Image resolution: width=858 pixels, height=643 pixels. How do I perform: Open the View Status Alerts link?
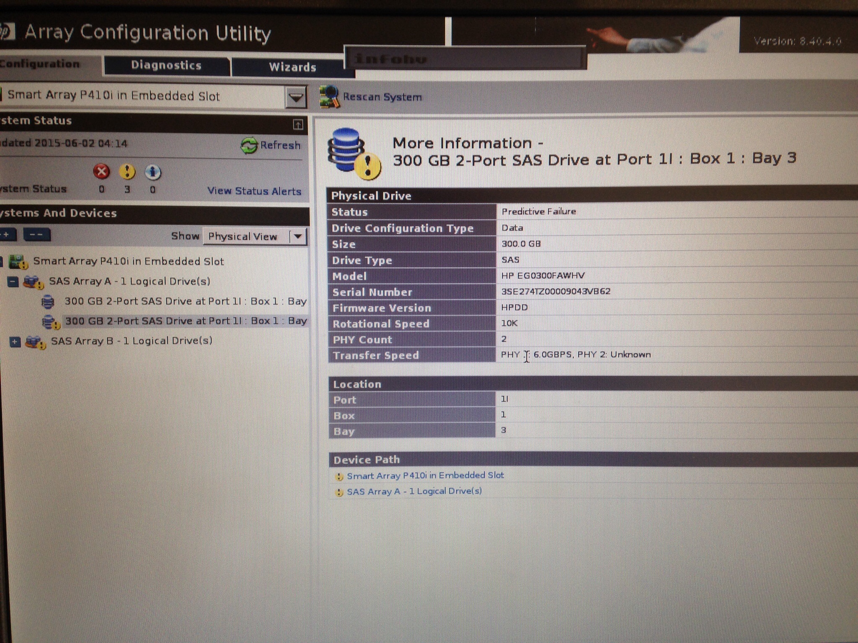coord(254,191)
